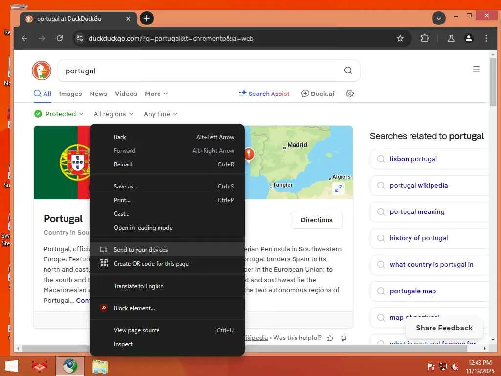Open File Explorer from the taskbar
The width and height of the screenshot is (501, 376).
pyautogui.click(x=100, y=366)
